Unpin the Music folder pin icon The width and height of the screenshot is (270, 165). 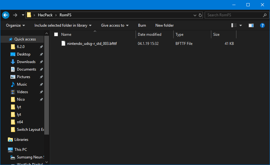pos(41,84)
